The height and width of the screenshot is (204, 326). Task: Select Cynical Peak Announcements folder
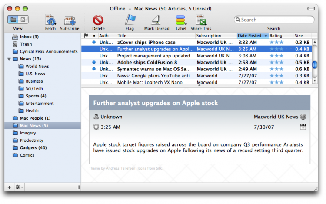tap(43, 52)
